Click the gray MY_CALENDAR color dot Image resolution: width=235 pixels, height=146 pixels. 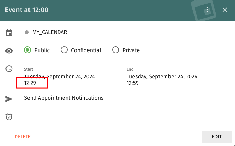point(27,32)
